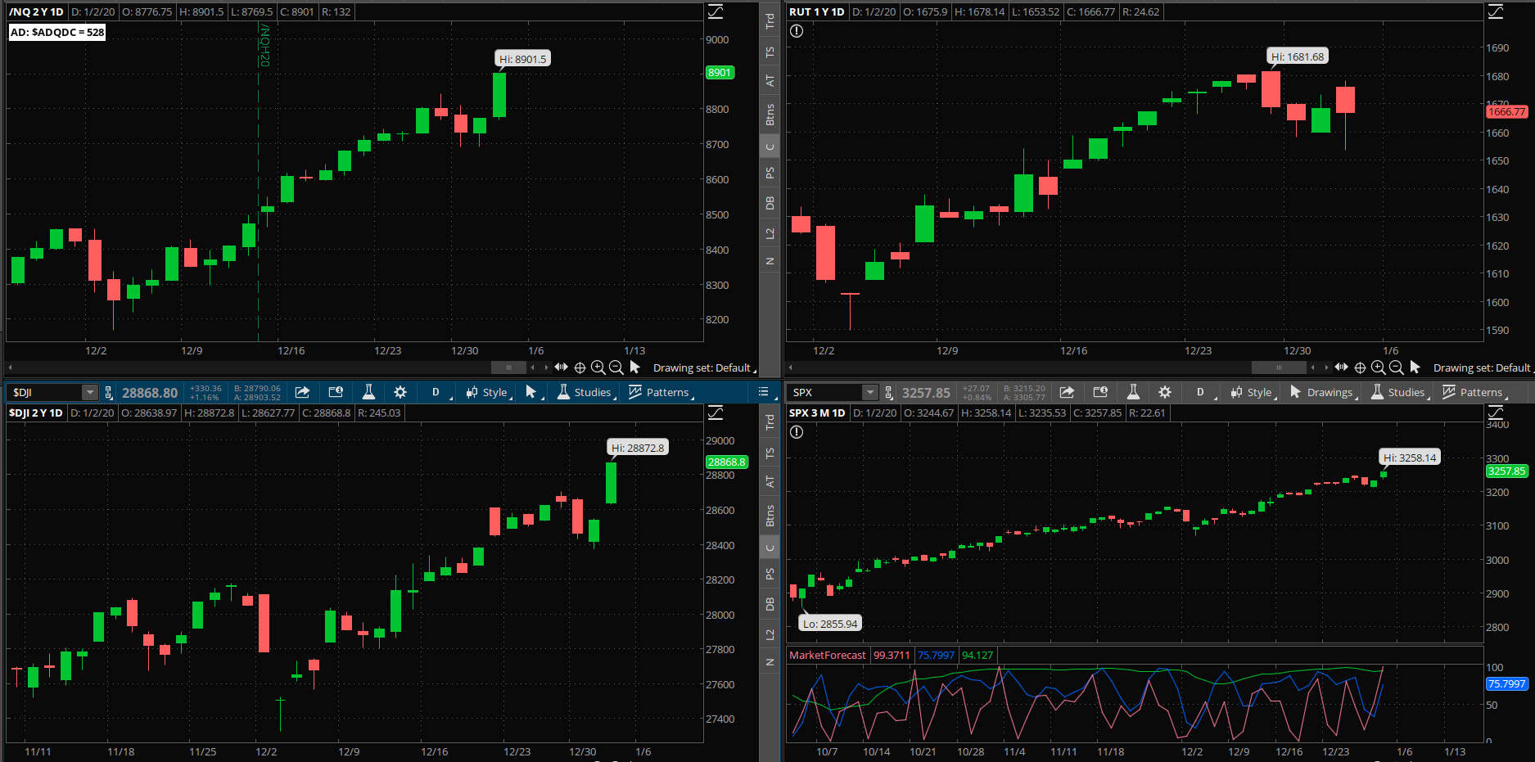This screenshot has height=762, width=1535.
Task: Click the MarketForecast study label
Action: coord(827,655)
